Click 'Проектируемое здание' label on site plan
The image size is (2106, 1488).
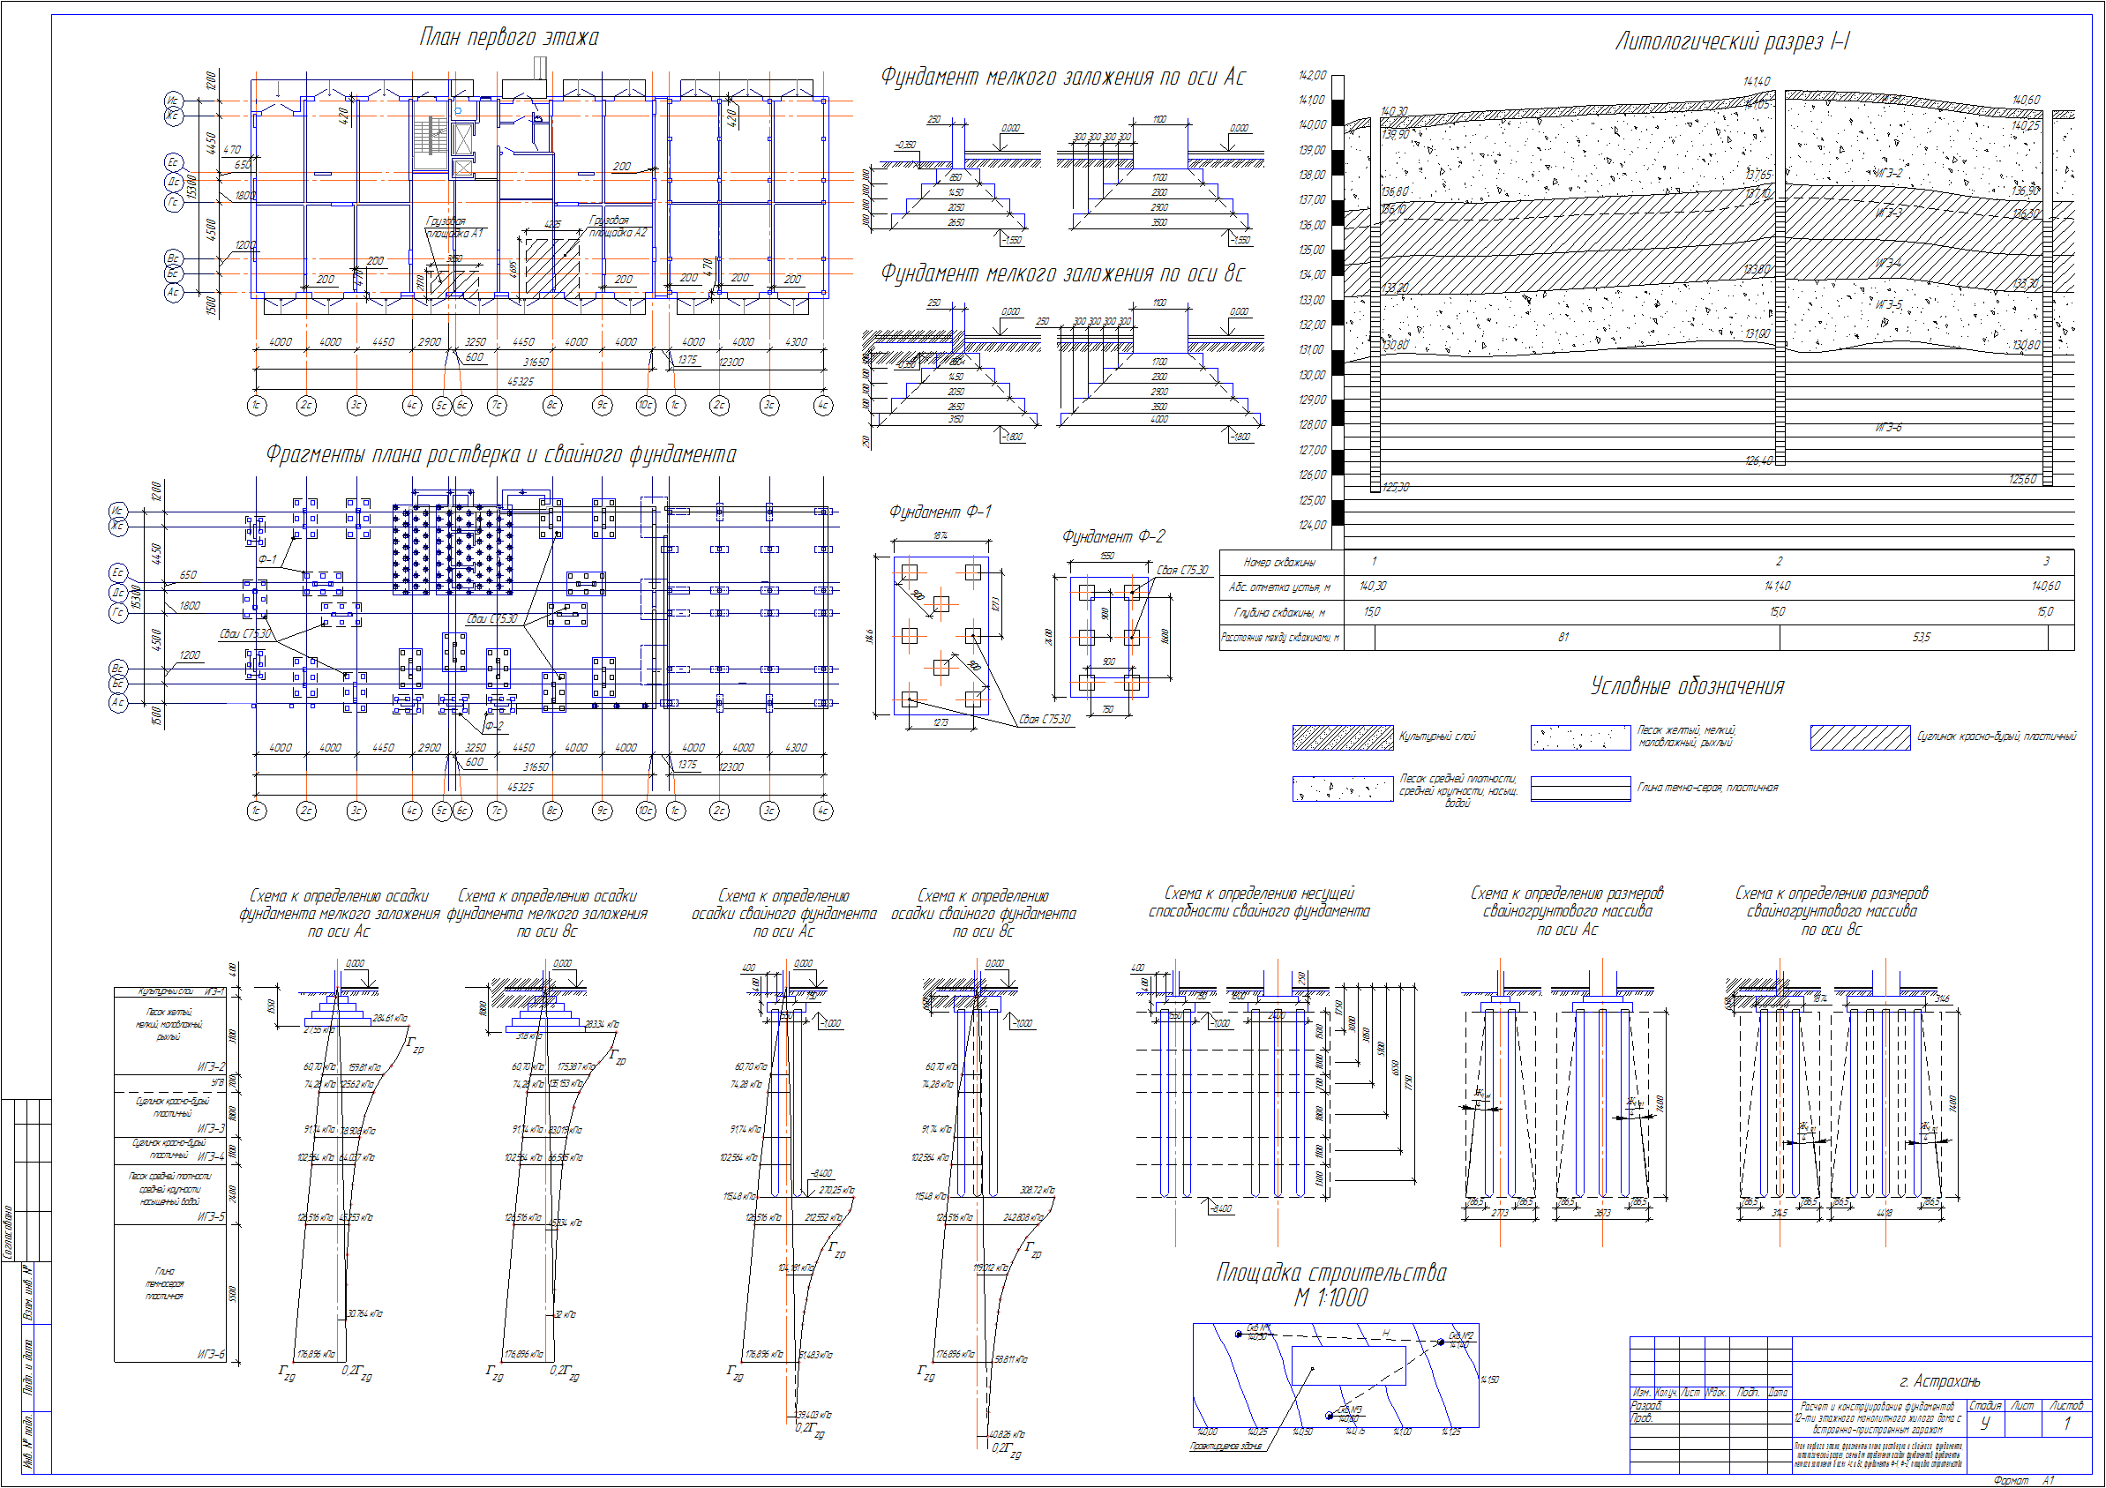pos(1226,1447)
